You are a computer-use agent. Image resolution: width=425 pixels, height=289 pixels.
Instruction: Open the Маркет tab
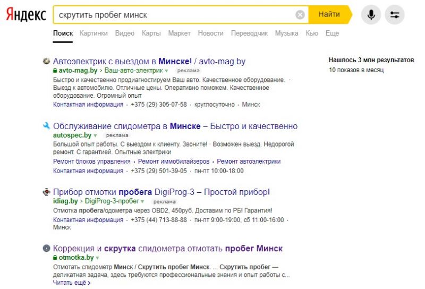(x=179, y=33)
